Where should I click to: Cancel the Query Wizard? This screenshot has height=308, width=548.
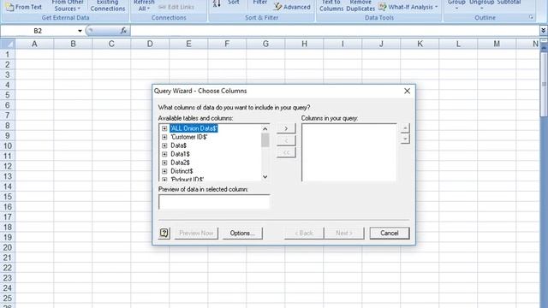[390, 233]
